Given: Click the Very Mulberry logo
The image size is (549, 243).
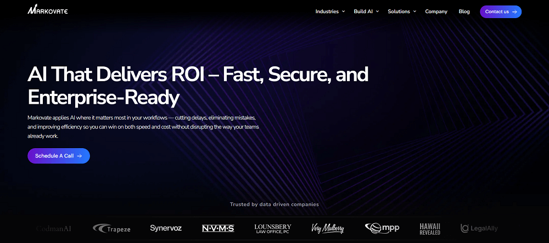Looking at the screenshot, I should tap(328, 228).
